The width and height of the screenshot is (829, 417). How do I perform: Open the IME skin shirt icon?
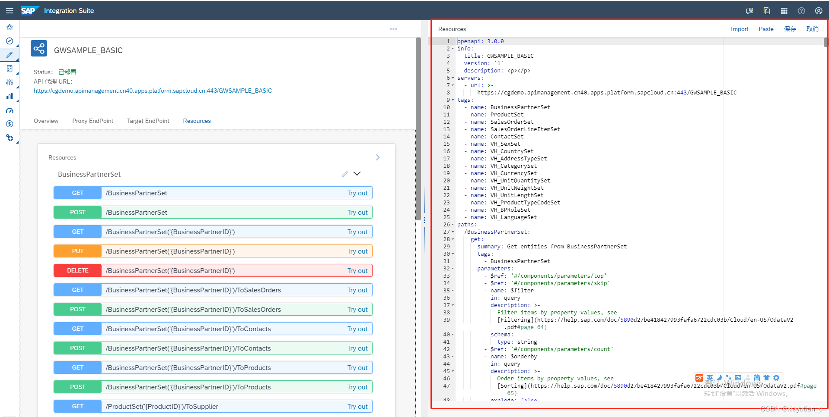pyautogui.click(x=767, y=378)
